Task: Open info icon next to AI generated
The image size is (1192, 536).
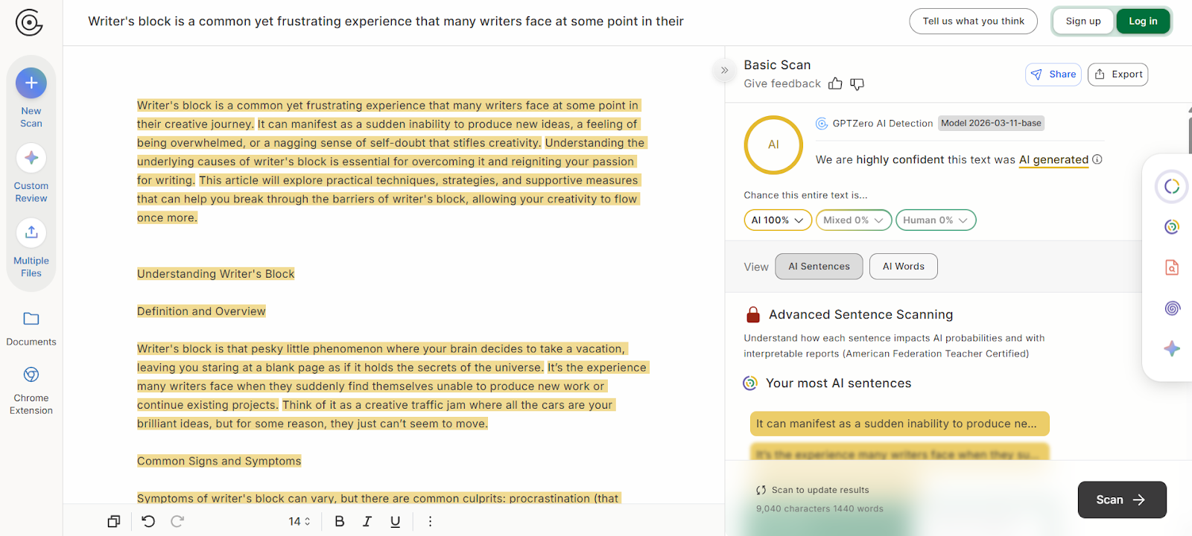Action: point(1097,159)
